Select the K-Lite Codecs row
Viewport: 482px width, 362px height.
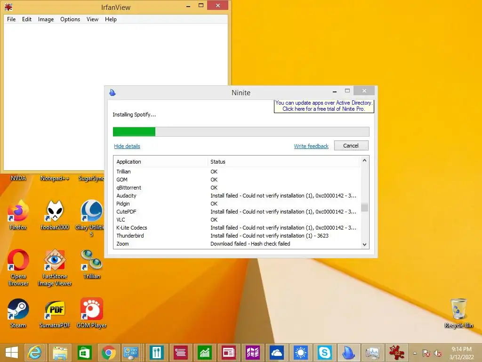[237, 228]
